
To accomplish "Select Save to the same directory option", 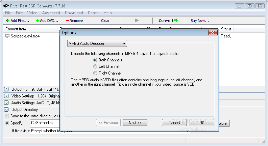I will (x=7, y=116).
